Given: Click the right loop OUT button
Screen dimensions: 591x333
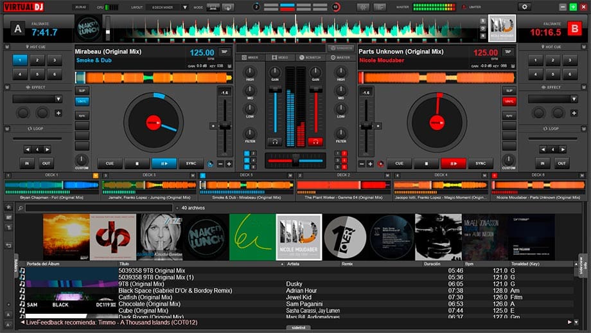Looking at the screenshot, I should point(561,163).
